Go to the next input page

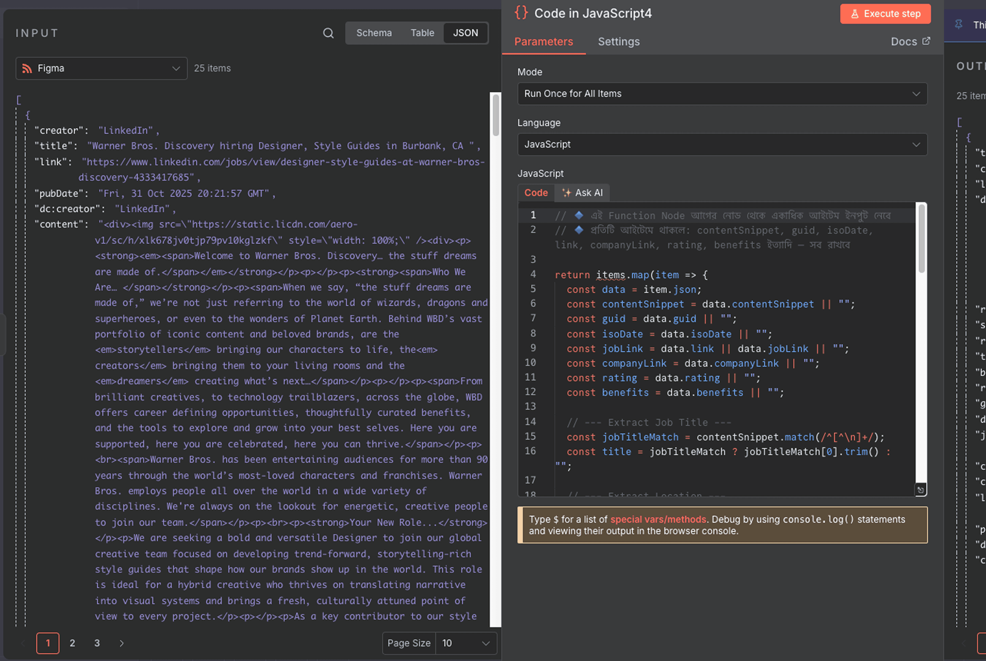(121, 643)
